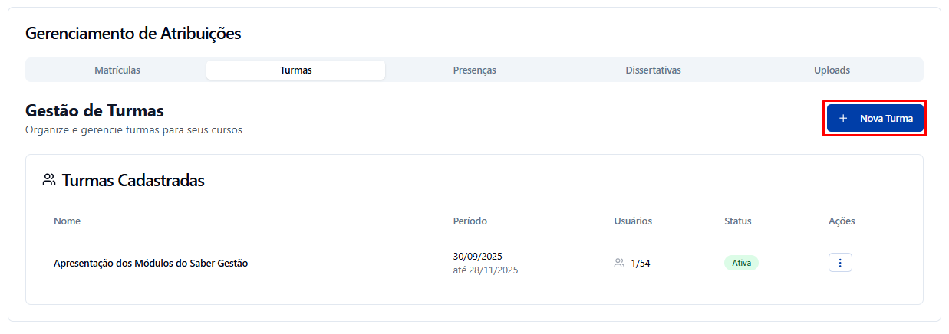Click the Gestão de Turmas heading

coord(94,111)
